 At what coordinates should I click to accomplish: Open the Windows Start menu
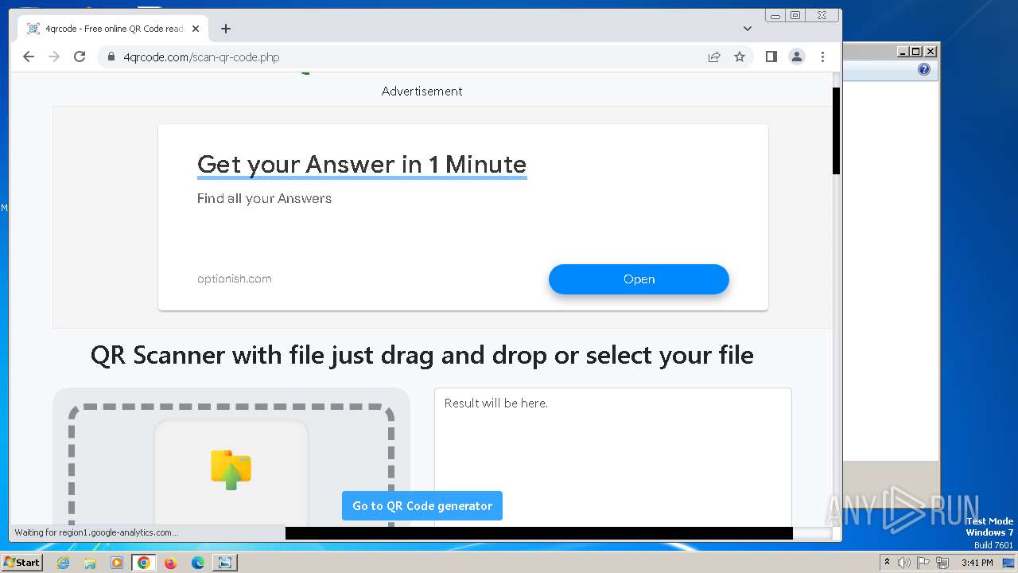click(21, 562)
